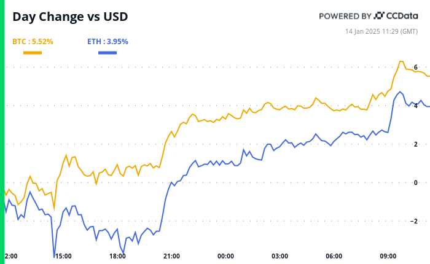430x264 pixels.
Task: Select the 18:00 x-axis time label
Action: pyautogui.click(x=117, y=255)
